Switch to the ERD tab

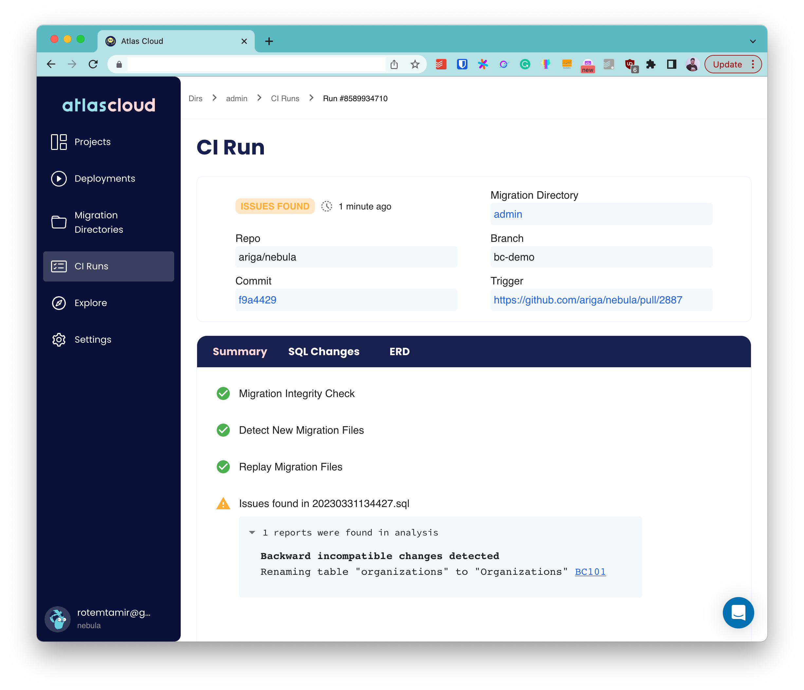399,352
